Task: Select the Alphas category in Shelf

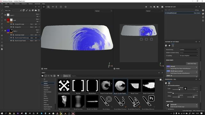Action: (x=48, y=83)
